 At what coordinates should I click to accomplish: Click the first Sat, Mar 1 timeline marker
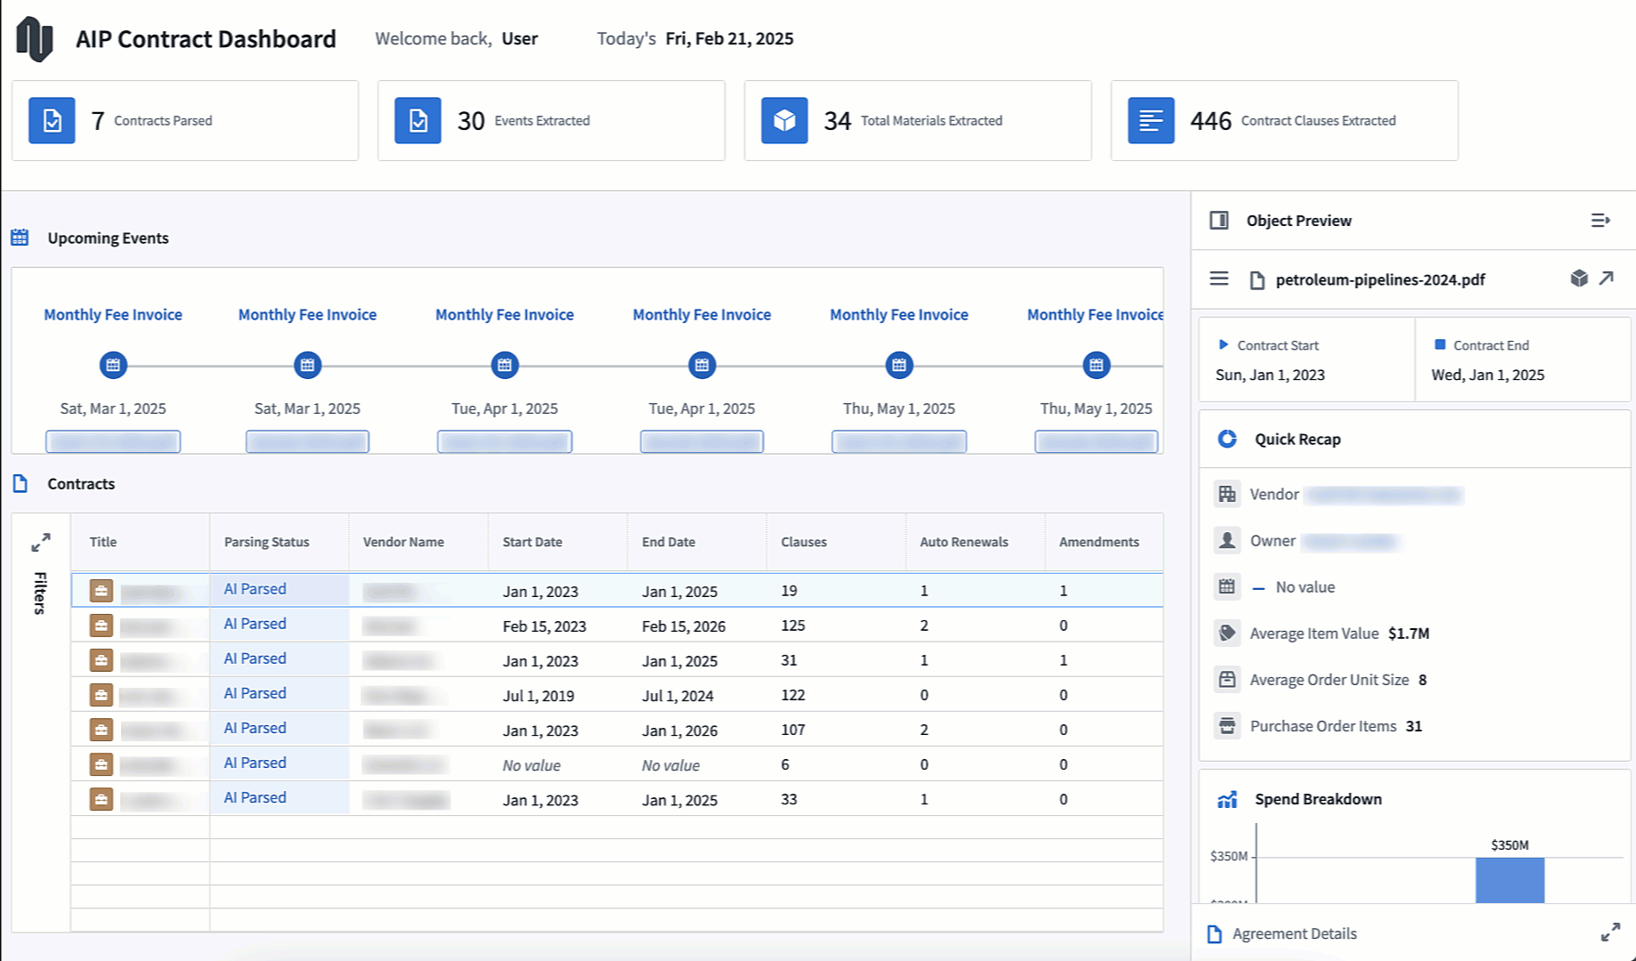click(x=113, y=365)
